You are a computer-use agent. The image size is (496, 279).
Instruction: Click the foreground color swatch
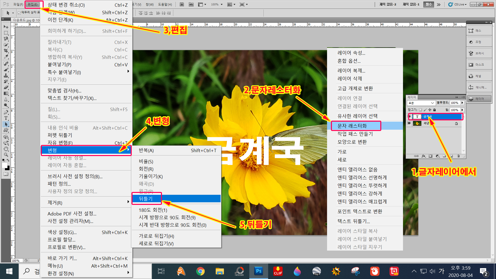(x=4, y=165)
